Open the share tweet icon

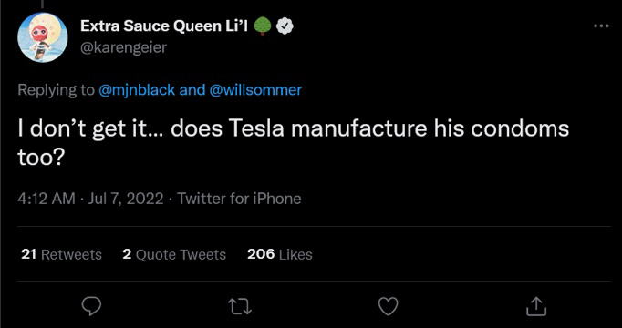[x=536, y=306]
